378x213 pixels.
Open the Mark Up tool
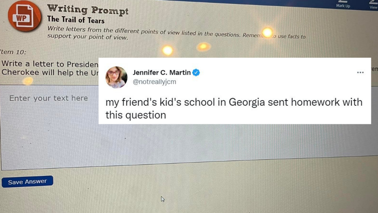click(343, 4)
